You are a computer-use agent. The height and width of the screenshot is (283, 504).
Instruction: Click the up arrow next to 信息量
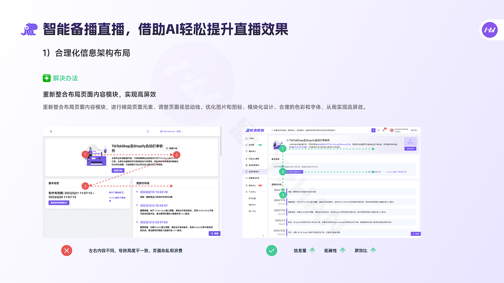pyautogui.click(x=312, y=250)
